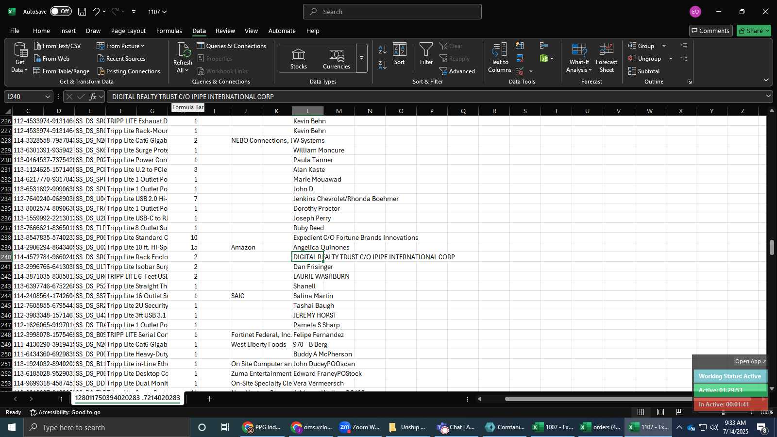Open the Comments pane
Screen dimensions: 777x437
[x=710, y=31]
